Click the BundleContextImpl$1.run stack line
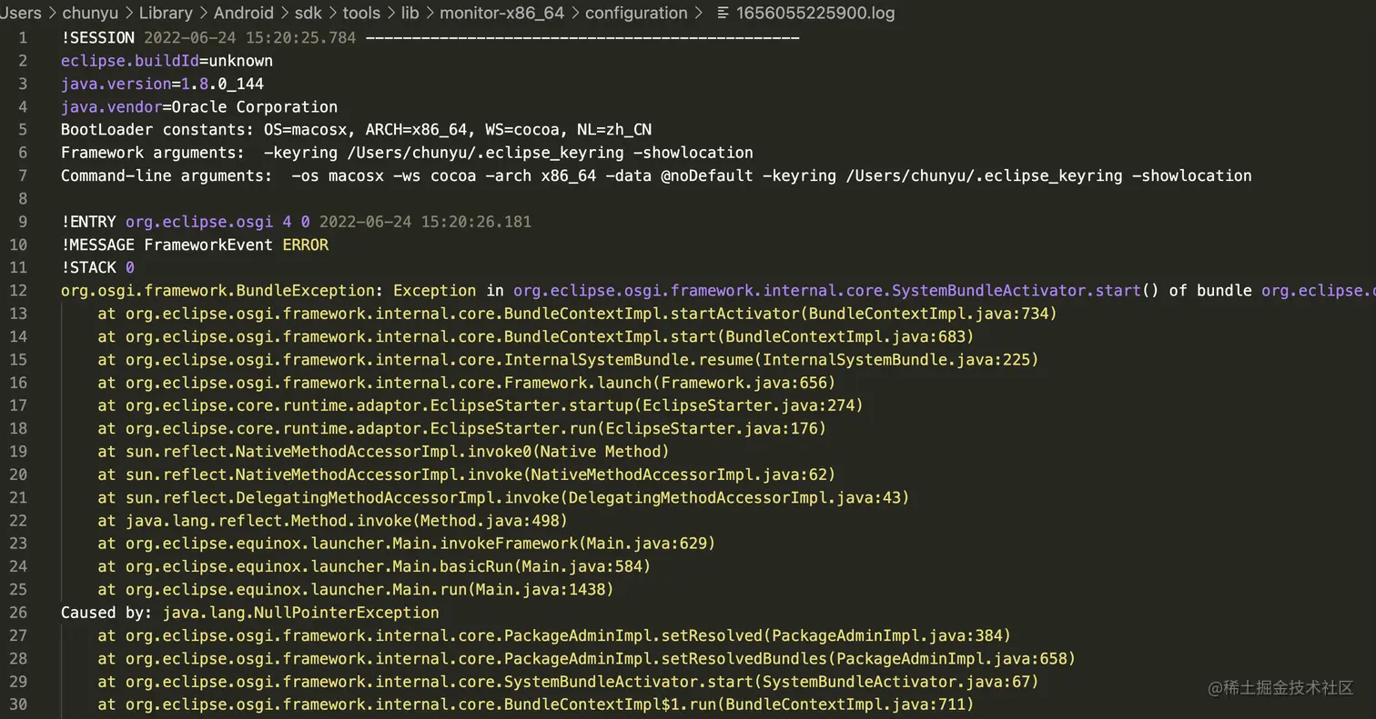This screenshot has width=1376, height=719. (536, 704)
